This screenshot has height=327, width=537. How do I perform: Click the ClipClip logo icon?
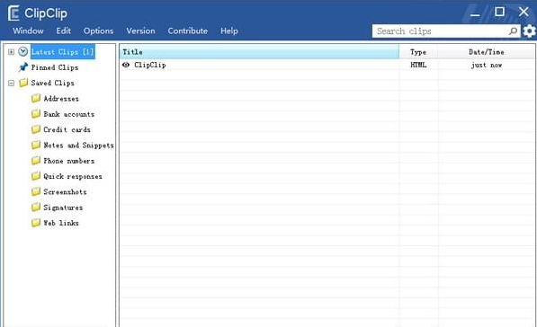(13, 13)
